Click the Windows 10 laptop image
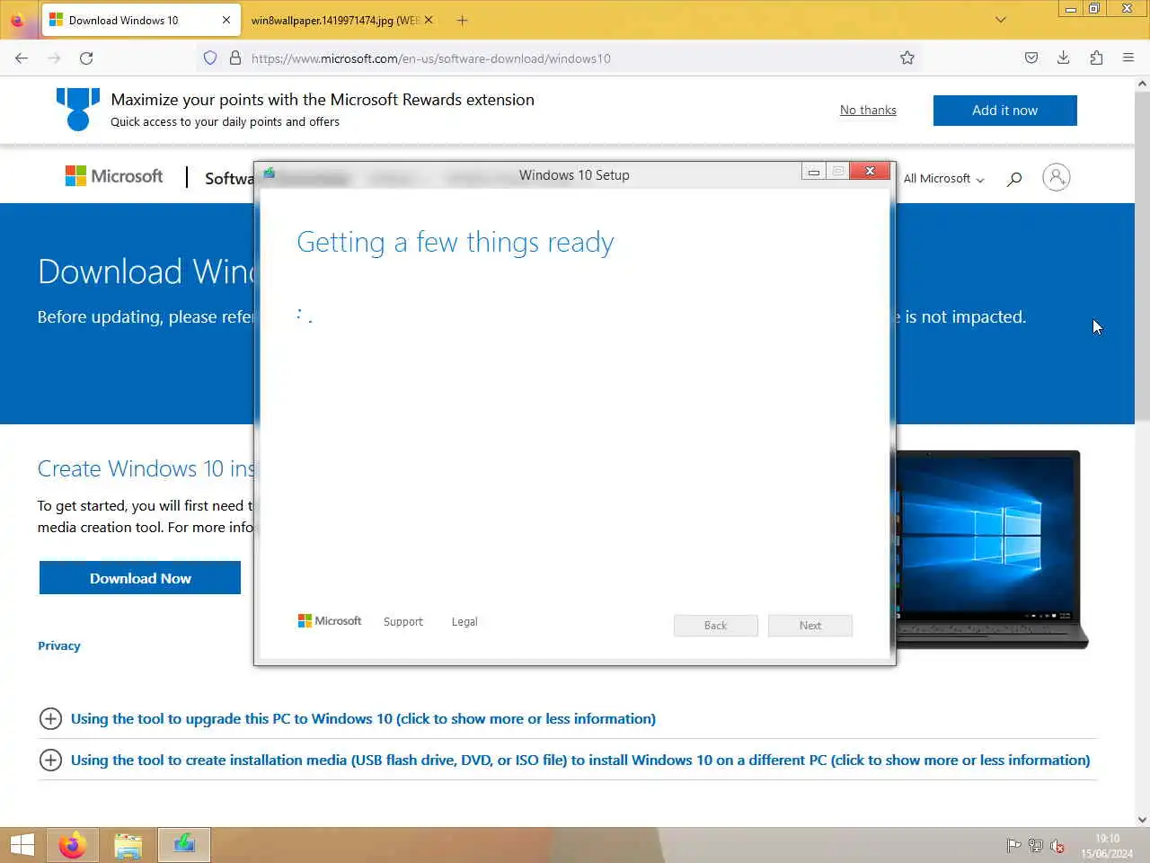 point(993,549)
